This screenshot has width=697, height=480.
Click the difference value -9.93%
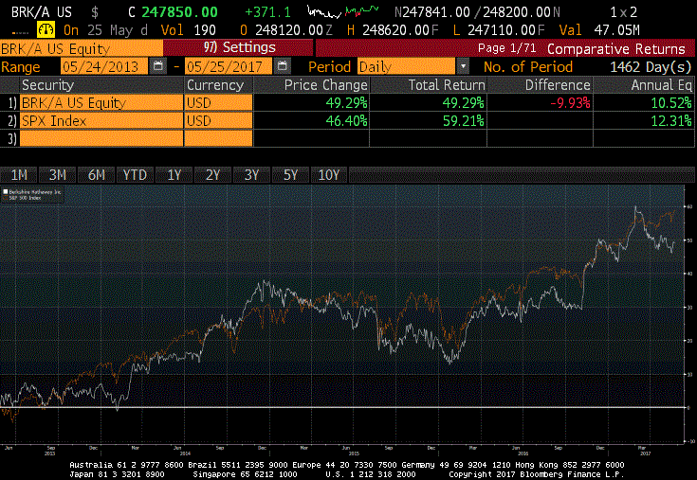(570, 103)
